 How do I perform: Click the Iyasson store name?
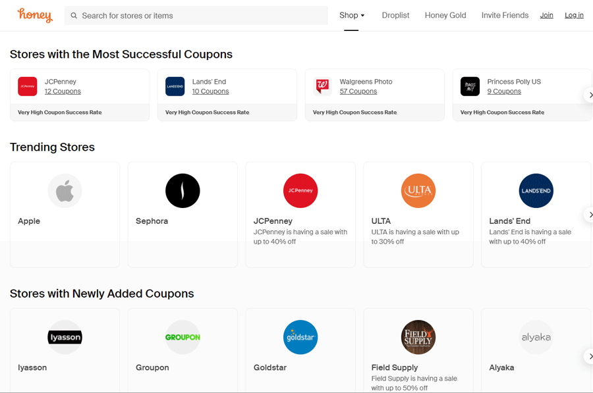coord(32,368)
